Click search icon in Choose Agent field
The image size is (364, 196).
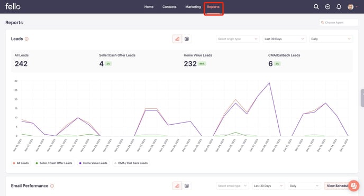point(322,23)
